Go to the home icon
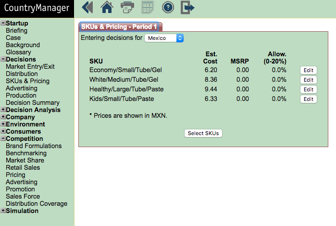Screen dimensions: 336x226 [x=107, y=7]
